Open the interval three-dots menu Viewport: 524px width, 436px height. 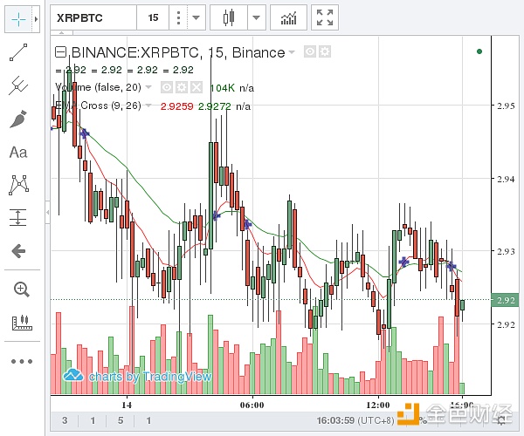pyautogui.click(x=178, y=17)
